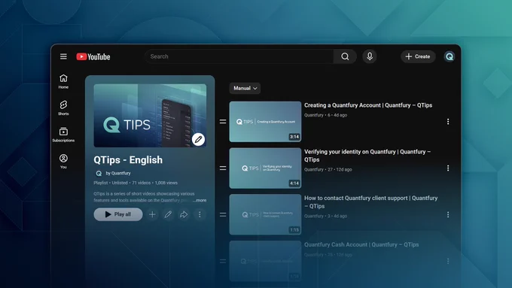Viewport: 512px width, 288px height.
Task: Click the 'QTips - English' playlist title
Action: [128, 160]
